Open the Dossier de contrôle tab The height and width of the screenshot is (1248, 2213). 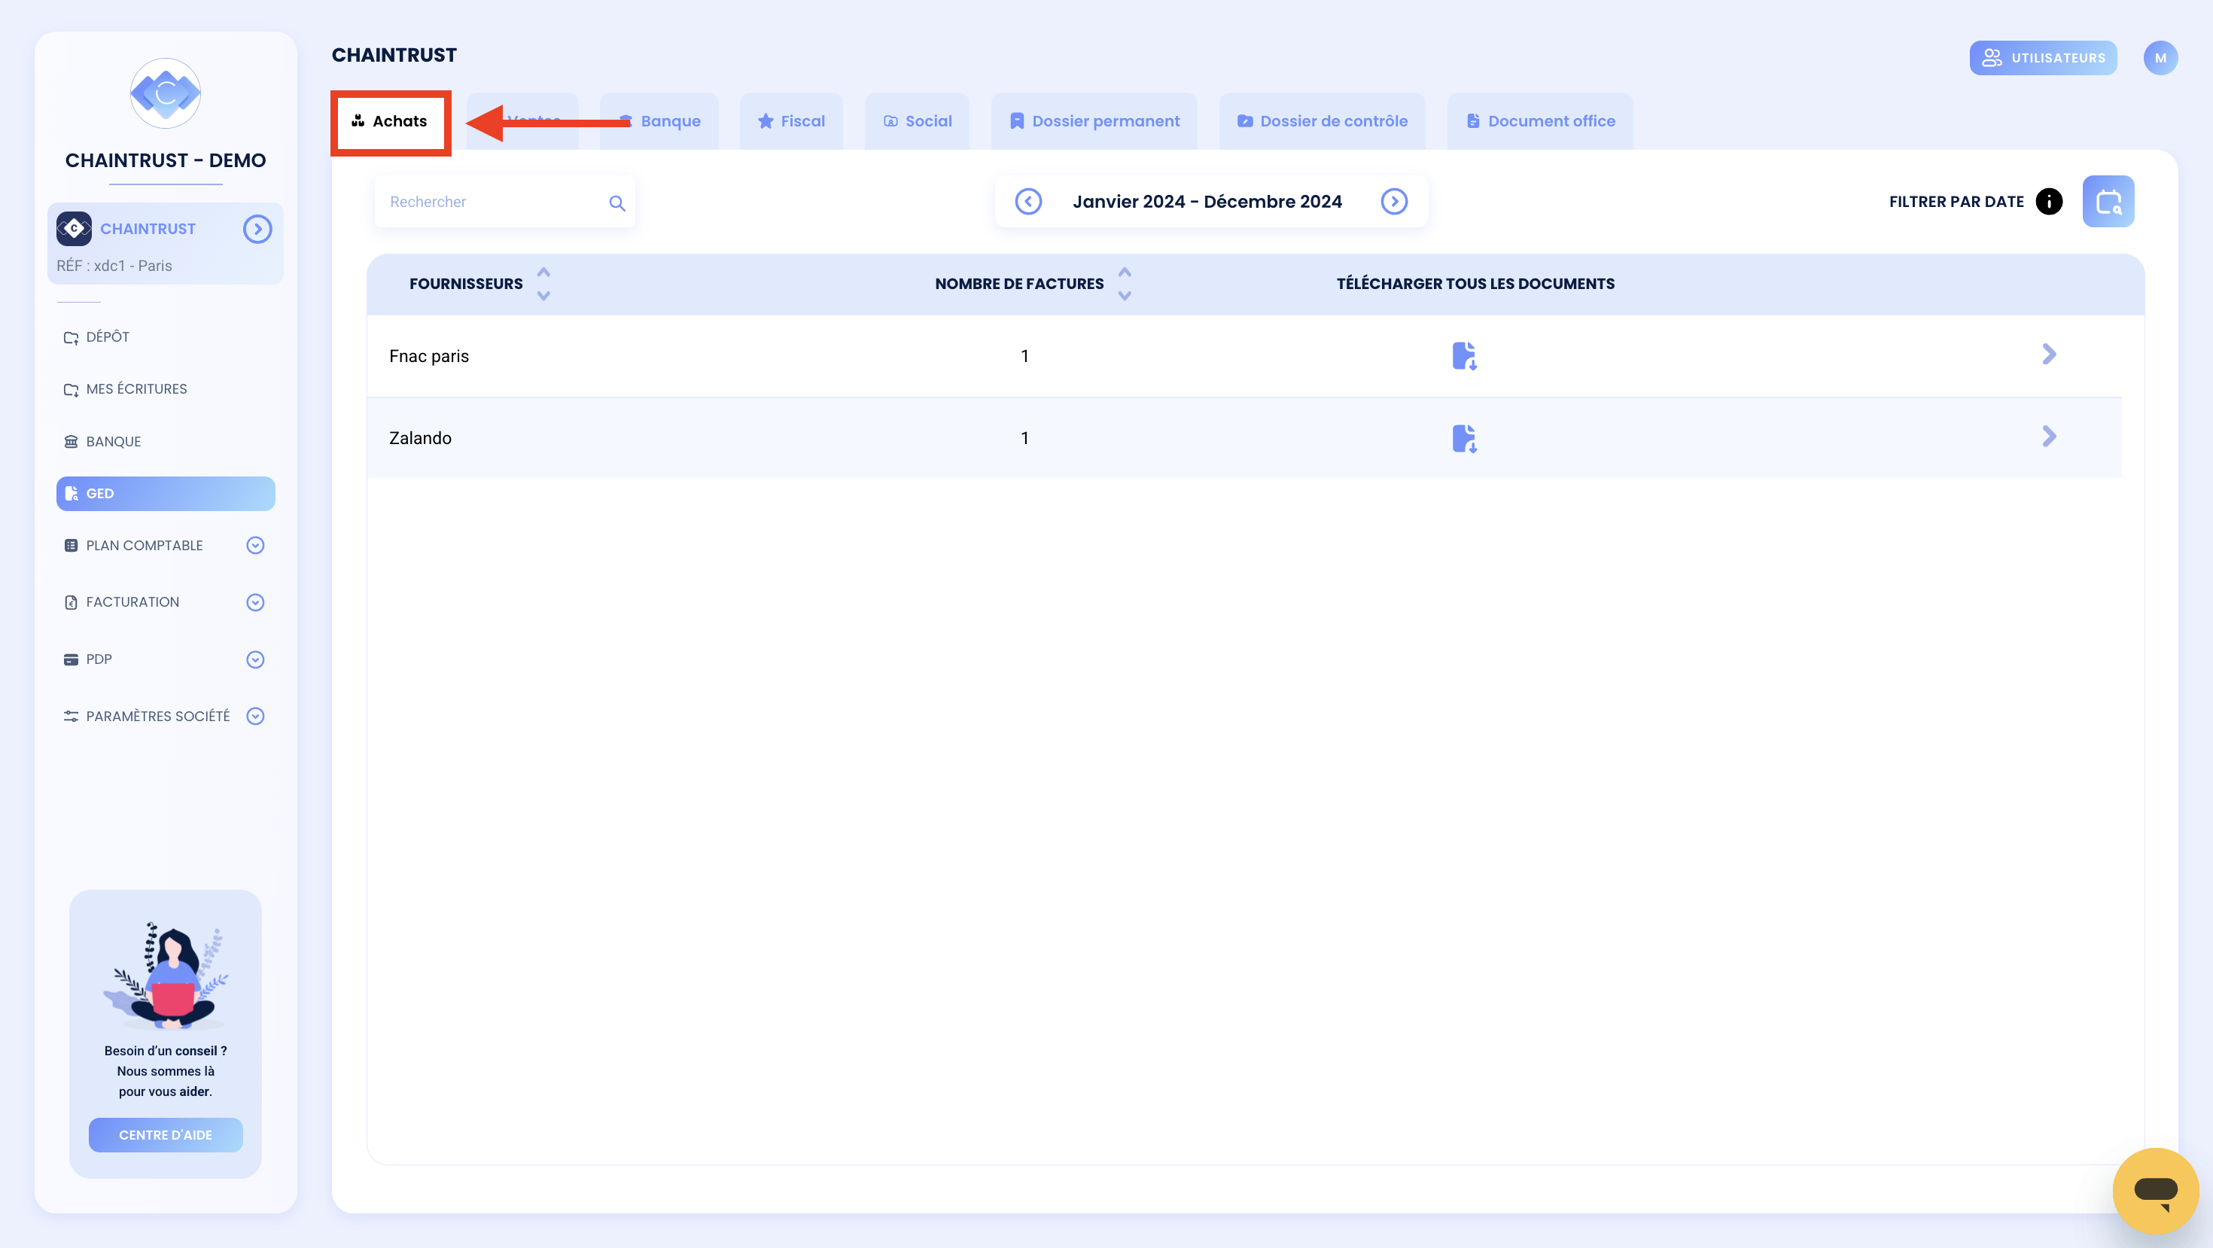[1322, 121]
